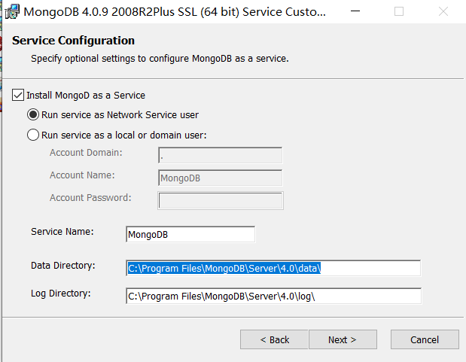Viewport: 466px width, 362px height.
Task: Click the Data Directory path field
Action: coord(273,268)
